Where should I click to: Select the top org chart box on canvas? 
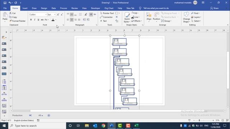(120, 42)
